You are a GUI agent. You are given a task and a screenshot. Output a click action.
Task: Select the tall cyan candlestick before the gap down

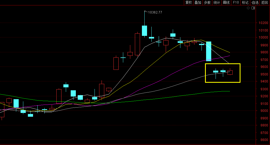[x=209, y=51]
